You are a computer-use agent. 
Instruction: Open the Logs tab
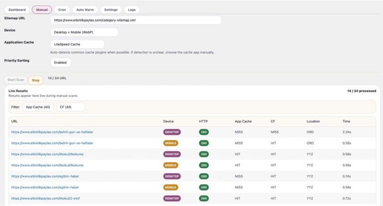click(x=132, y=10)
